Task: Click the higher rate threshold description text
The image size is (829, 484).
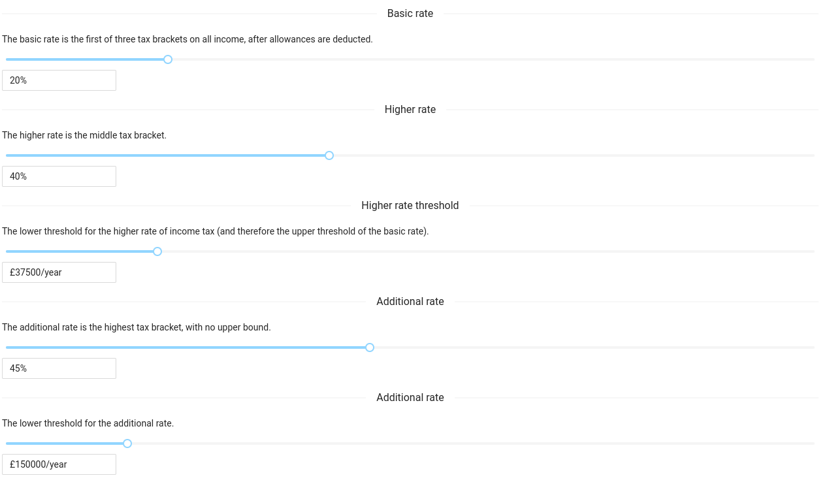Action: click(216, 231)
